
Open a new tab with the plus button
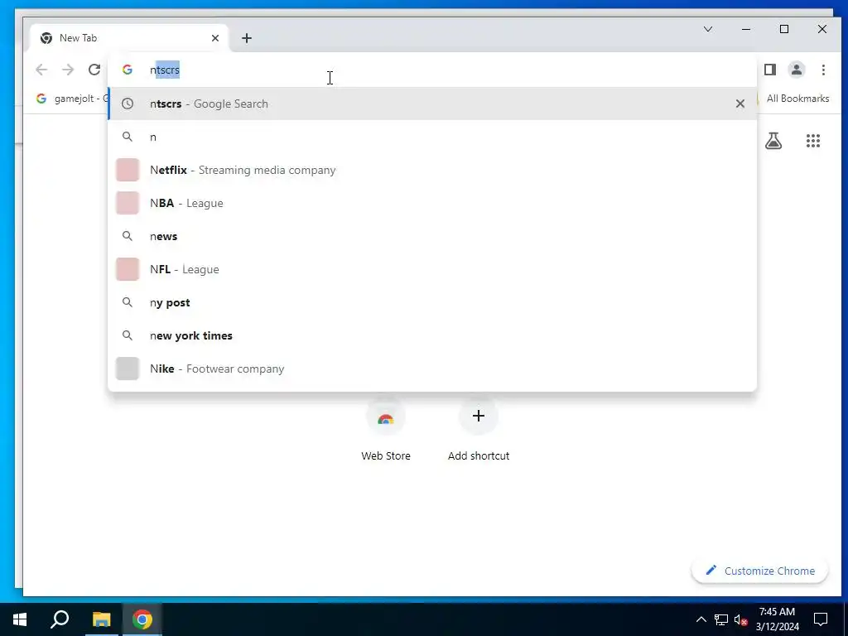click(247, 38)
